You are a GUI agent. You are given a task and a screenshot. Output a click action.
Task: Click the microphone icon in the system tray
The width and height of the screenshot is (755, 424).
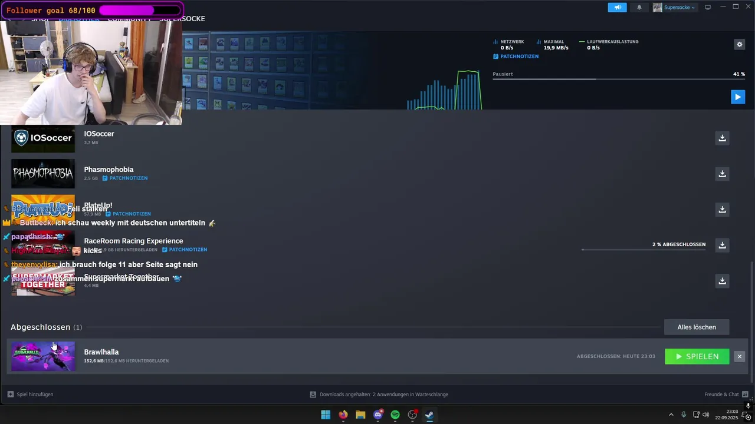coord(684,415)
